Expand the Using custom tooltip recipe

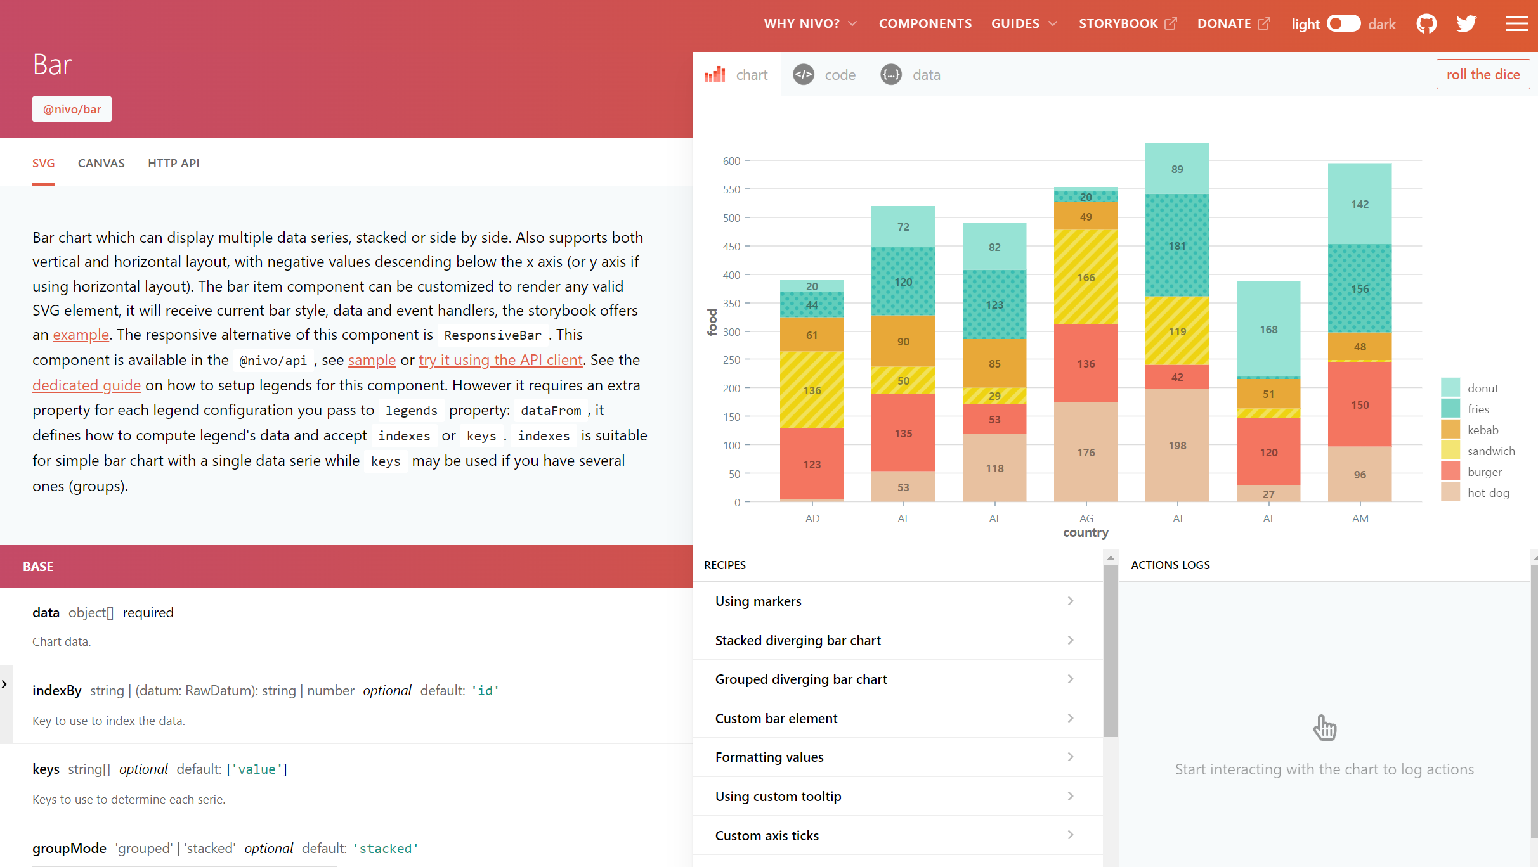coord(897,796)
